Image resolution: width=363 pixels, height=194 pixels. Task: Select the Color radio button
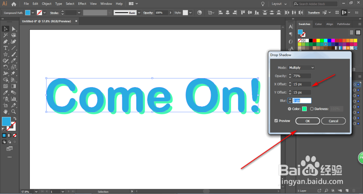coord(289,109)
